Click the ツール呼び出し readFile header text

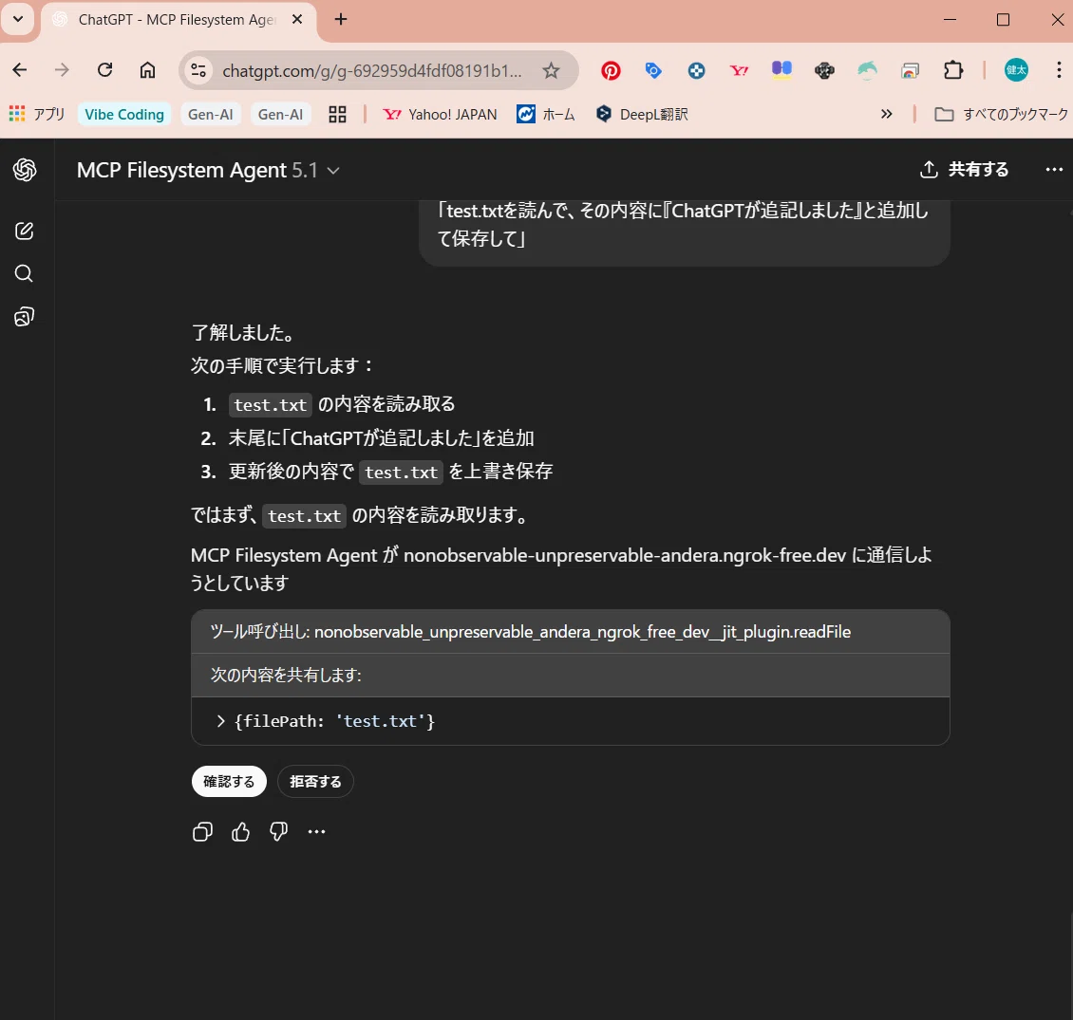pyautogui.click(x=531, y=632)
